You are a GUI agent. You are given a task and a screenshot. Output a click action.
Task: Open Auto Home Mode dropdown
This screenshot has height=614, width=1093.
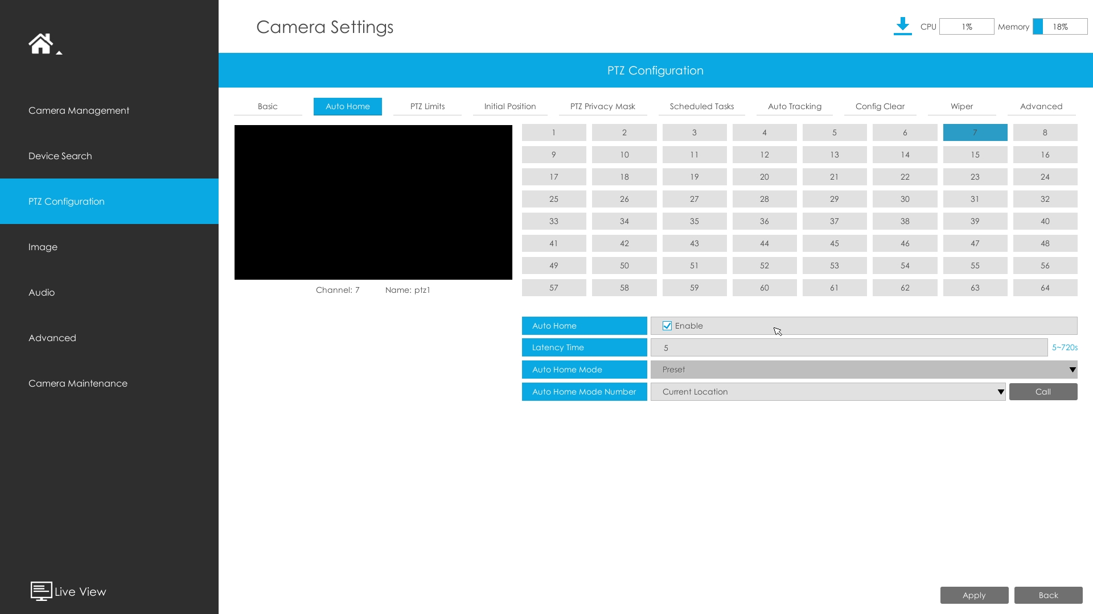pos(864,370)
